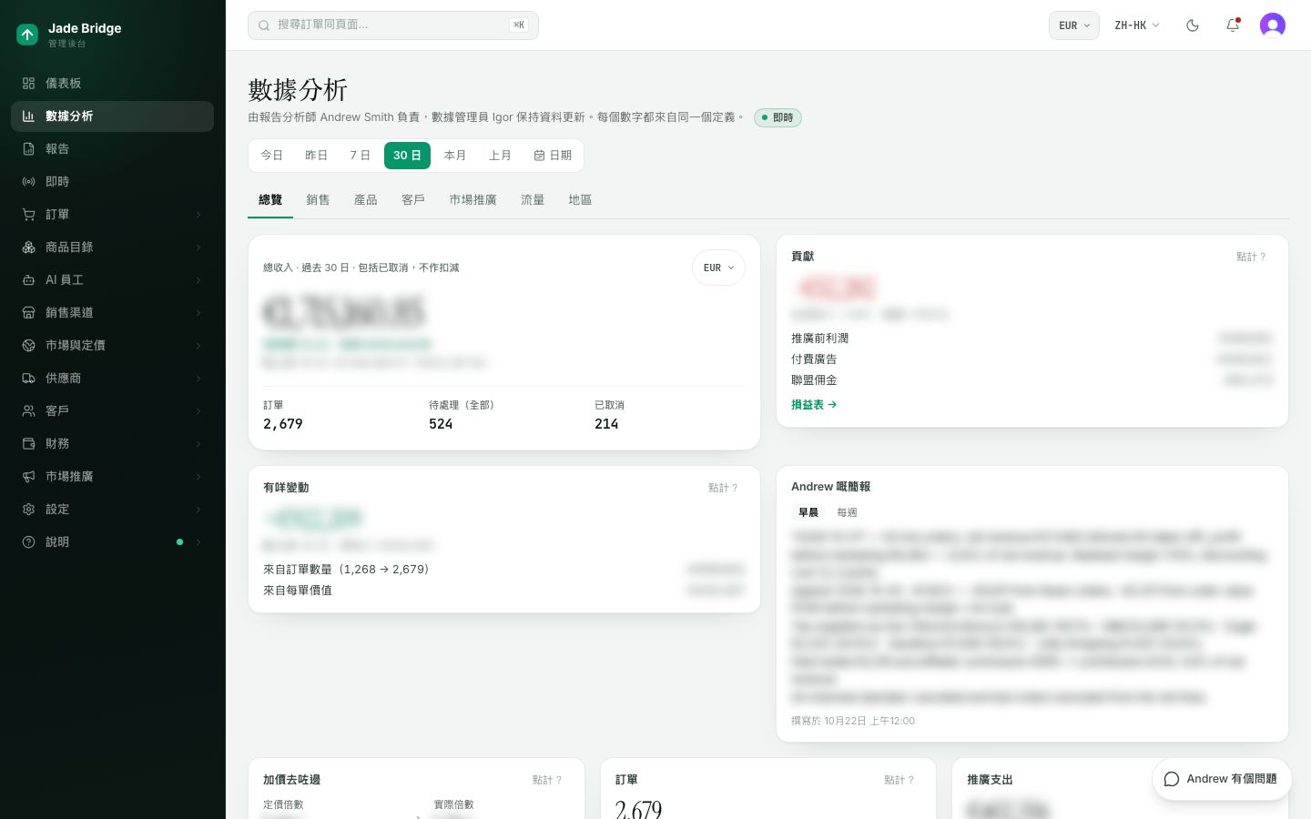Toggle dark mode moon icon
The width and height of the screenshot is (1311, 819).
[1193, 25]
